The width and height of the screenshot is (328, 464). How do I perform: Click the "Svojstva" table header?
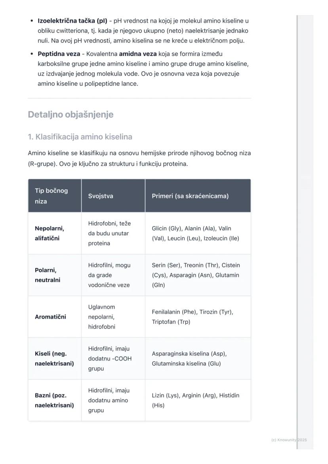point(101,196)
